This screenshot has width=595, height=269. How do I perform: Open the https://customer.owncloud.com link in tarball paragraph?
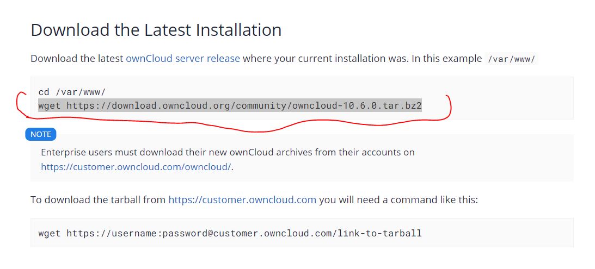(242, 199)
